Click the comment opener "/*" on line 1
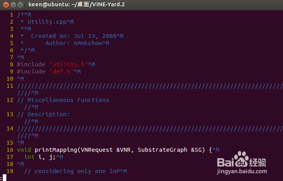283x181 pixels. [21, 15]
